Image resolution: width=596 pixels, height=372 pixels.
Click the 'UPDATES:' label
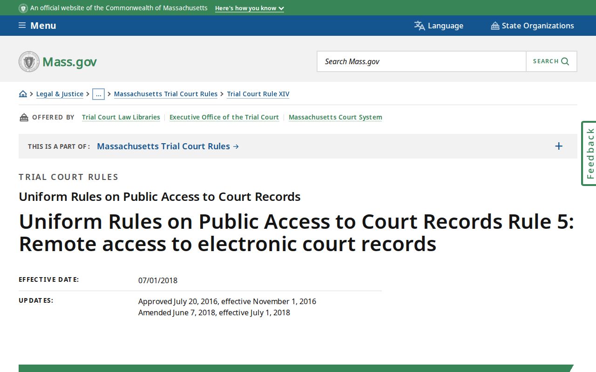[x=36, y=300]
